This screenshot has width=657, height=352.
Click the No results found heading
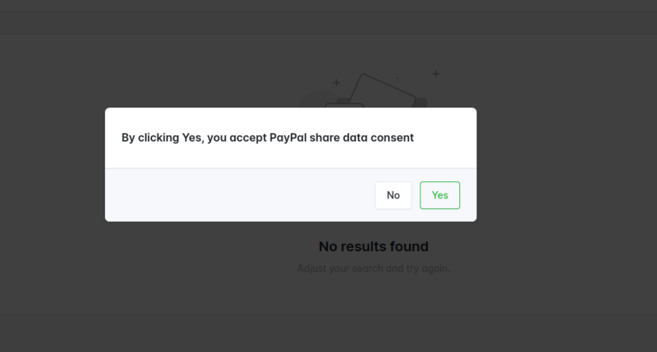pos(374,246)
